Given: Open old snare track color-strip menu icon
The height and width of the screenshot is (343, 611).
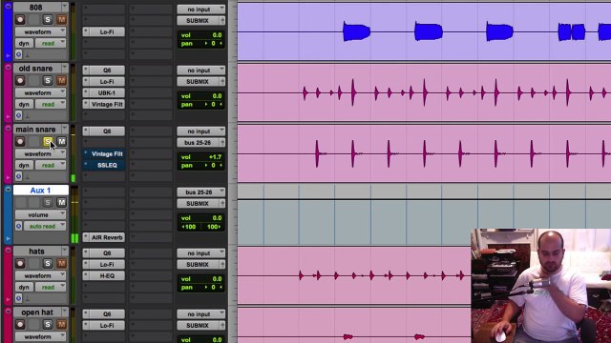Looking at the screenshot, I should click(x=8, y=68).
